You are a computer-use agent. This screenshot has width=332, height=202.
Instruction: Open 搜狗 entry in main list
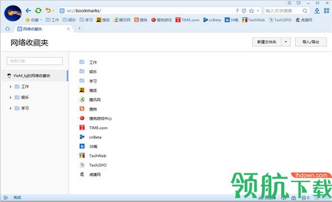pyautogui.click(x=88, y=109)
